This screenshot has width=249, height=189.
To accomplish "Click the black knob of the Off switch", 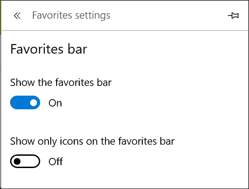I will (x=17, y=161).
